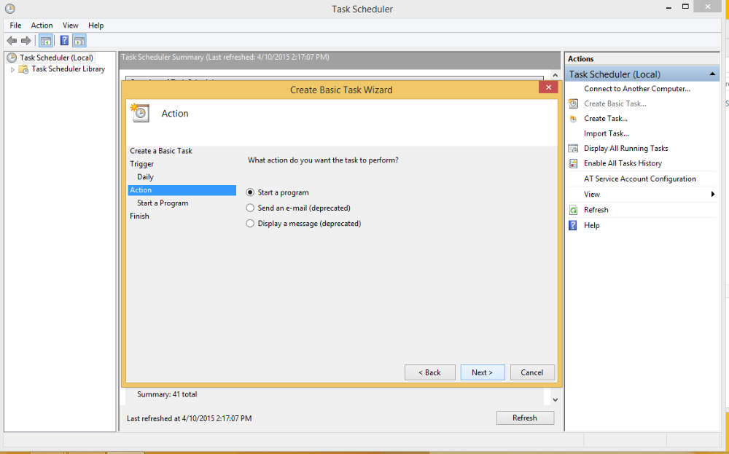Open the Action menu
Viewport: 729px width, 454px height.
(x=42, y=25)
